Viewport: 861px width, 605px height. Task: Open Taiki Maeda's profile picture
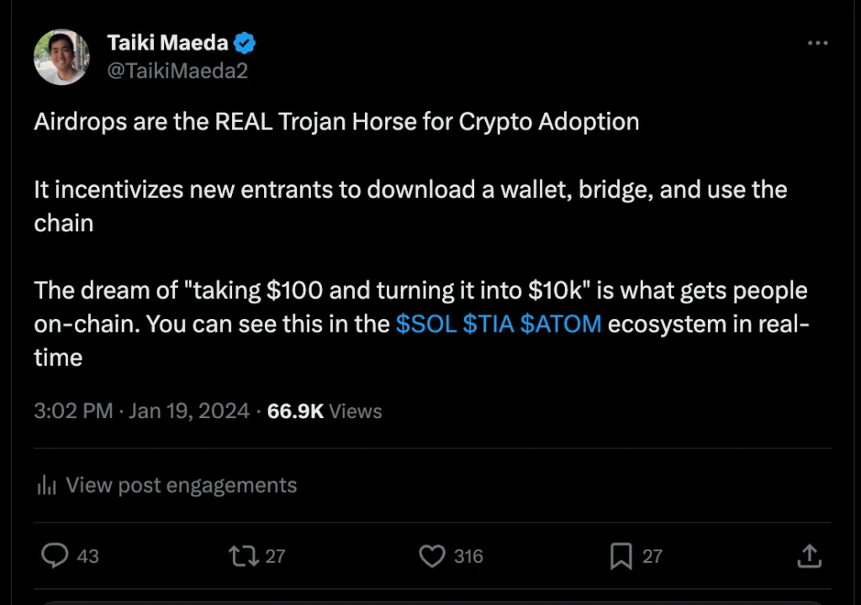pyautogui.click(x=61, y=56)
